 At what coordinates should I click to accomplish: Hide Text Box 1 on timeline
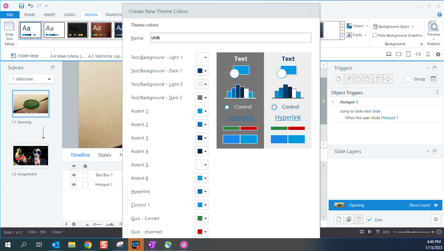[x=74, y=175]
